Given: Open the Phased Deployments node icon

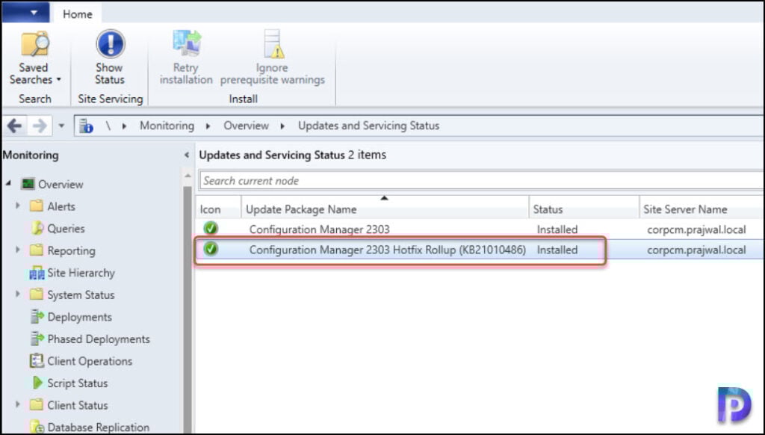Looking at the screenshot, I should 37,339.
